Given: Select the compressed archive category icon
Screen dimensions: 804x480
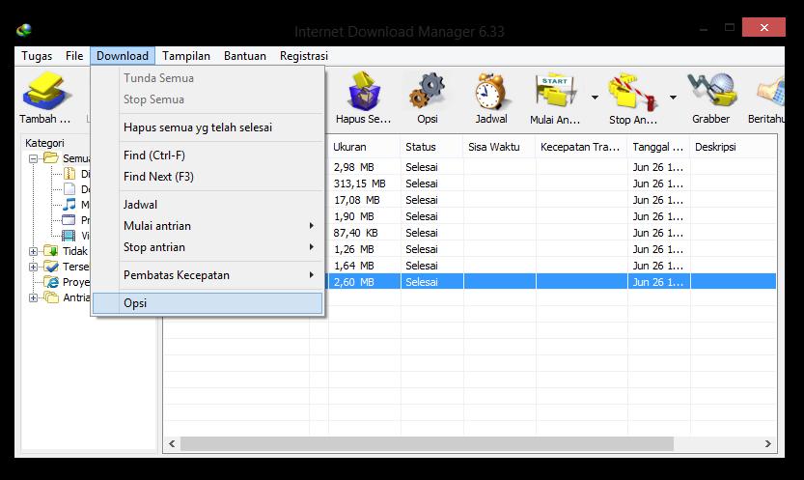Looking at the screenshot, I should pos(69,174).
